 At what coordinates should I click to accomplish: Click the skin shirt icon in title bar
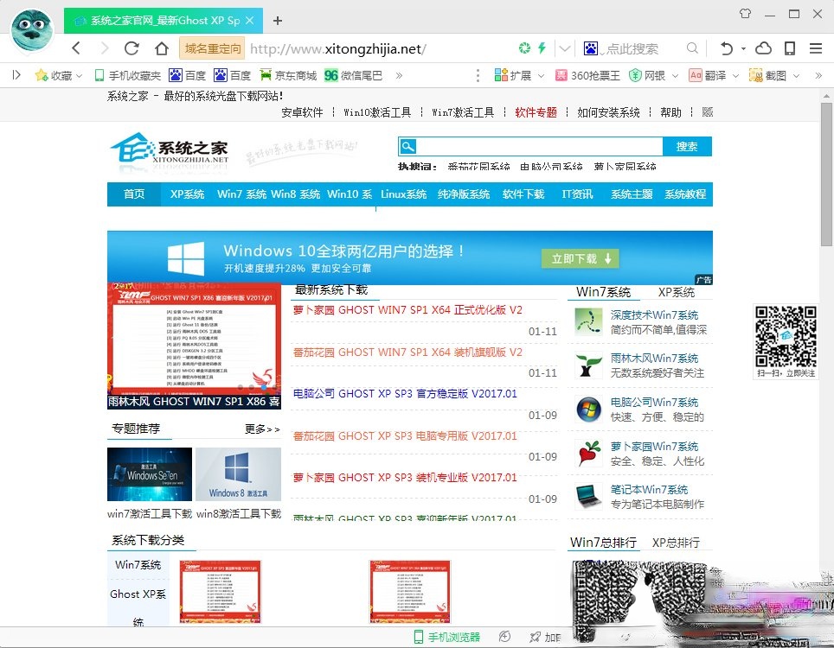tap(745, 14)
